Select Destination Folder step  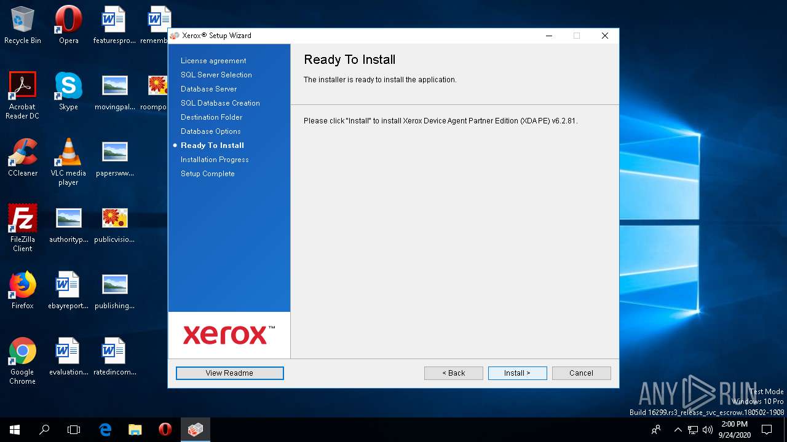212,117
